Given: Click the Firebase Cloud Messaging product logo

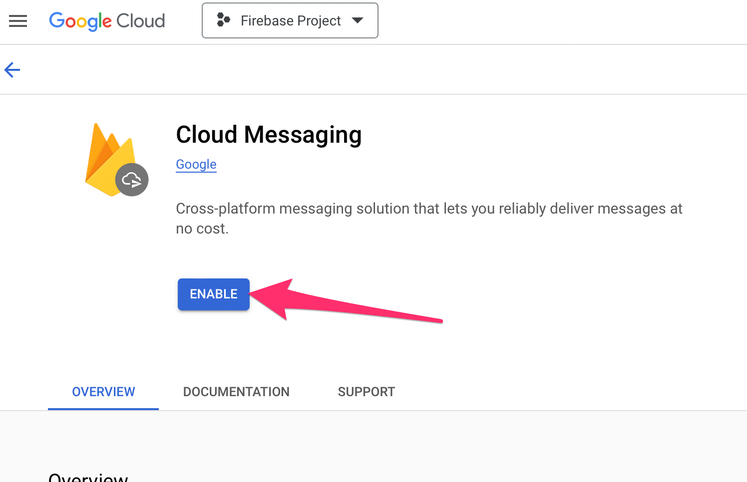Looking at the screenshot, I should tap(117, 160).
